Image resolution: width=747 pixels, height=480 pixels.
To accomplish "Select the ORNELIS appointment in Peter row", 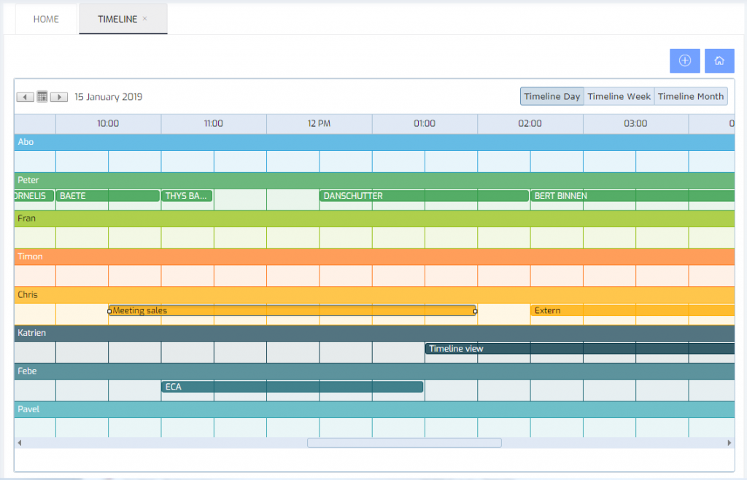I will click(x=34, y=195).
